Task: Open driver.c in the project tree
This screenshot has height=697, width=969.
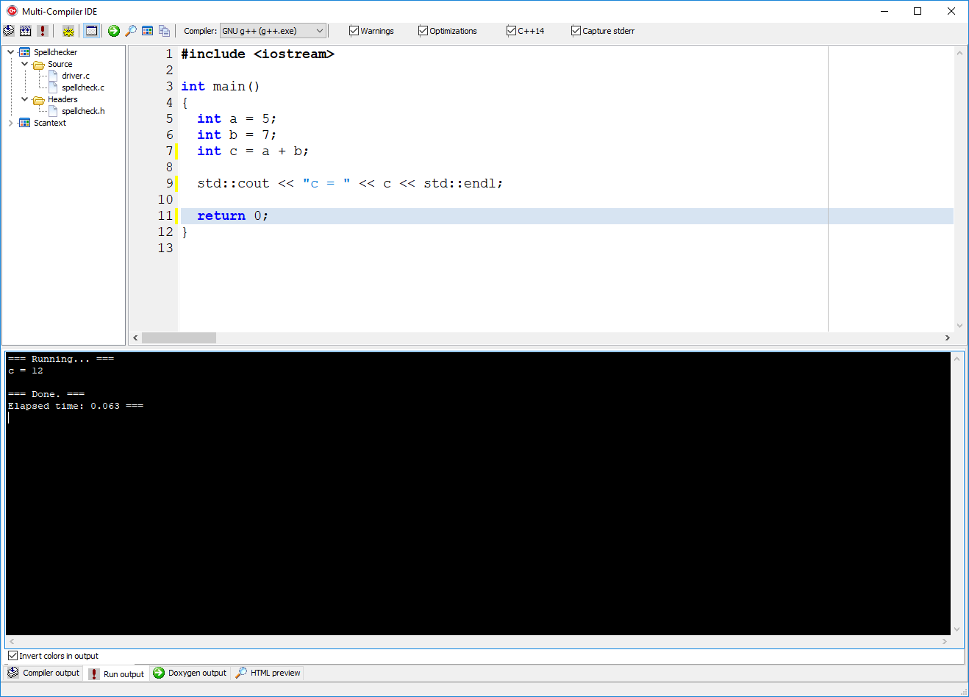Action: click(x=76, y=76)
